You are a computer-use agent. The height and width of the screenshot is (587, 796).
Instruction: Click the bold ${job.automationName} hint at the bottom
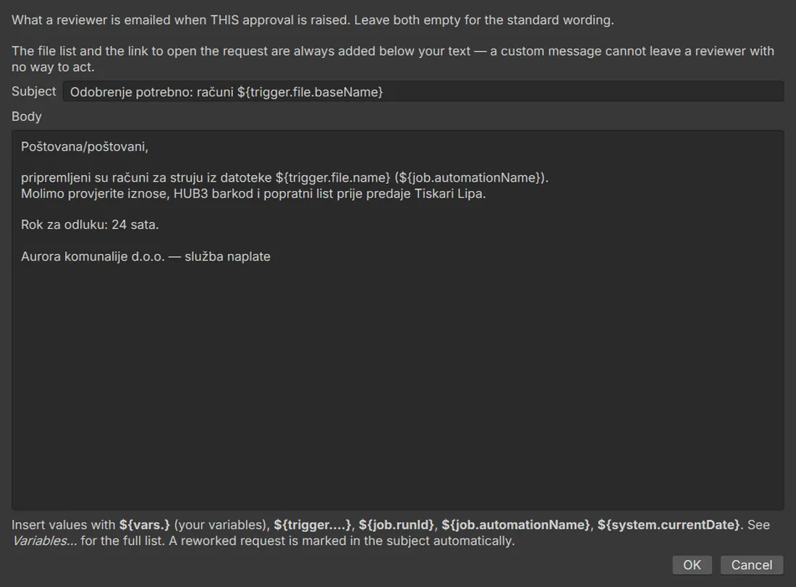pyautogui.click(x=516, y=525)
